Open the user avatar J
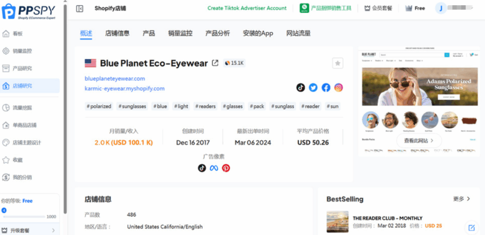 click(441, 9)
